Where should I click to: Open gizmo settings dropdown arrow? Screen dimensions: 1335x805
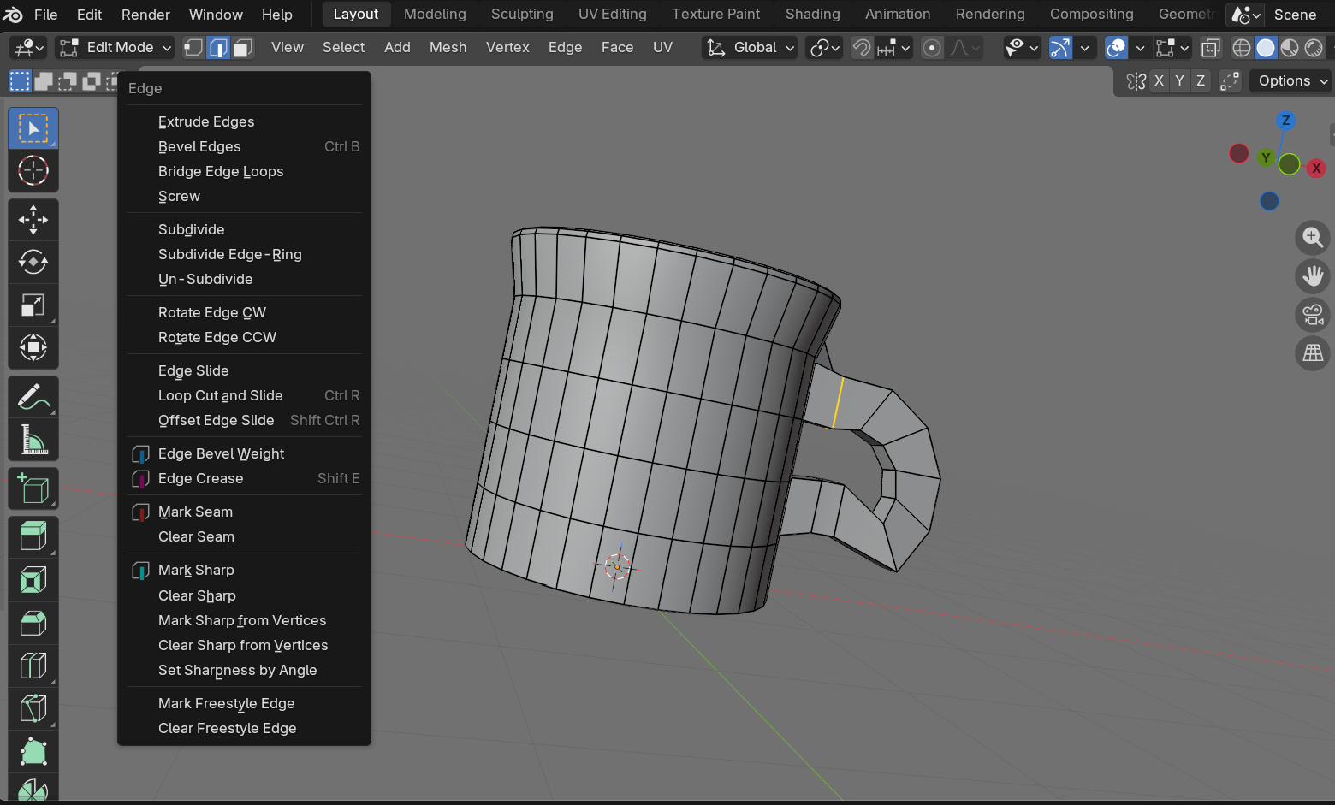1084,48
